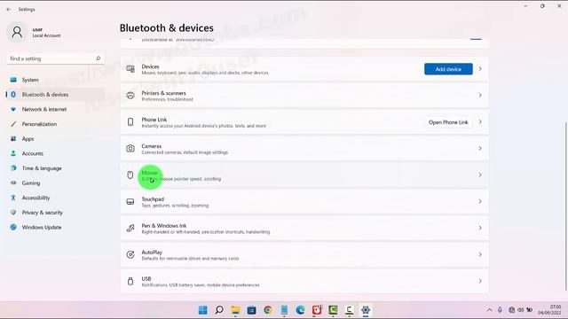Screen dimensions: 568x319
Task: Select Bluetooth & devices in the sidebar
Action: tap(55, 95)
